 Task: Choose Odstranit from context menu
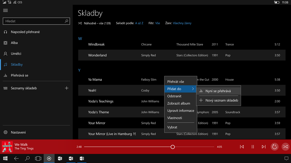pyautogui.click(x=174, y=96)
